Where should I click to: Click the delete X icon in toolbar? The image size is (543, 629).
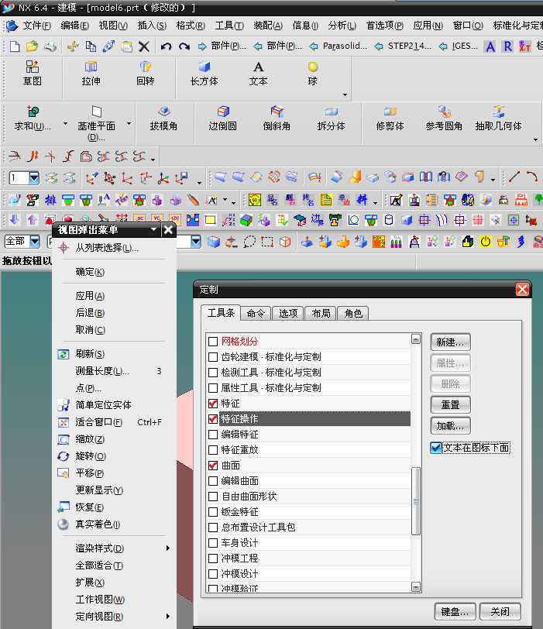[144, 46]
